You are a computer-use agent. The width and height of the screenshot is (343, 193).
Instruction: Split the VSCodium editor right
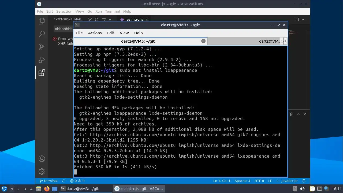(x=297, y=19)
